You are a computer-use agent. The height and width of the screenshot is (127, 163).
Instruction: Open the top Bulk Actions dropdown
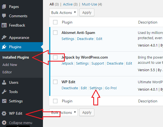click(x=63, y=13)
